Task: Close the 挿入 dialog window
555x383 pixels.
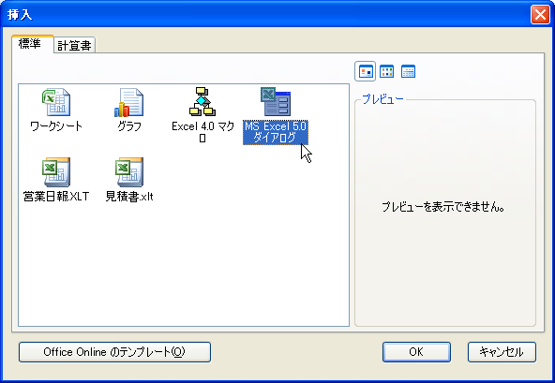Action: pyautogui.click(x=540, y=15)
